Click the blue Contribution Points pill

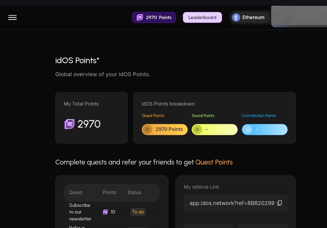pos(264,129)
